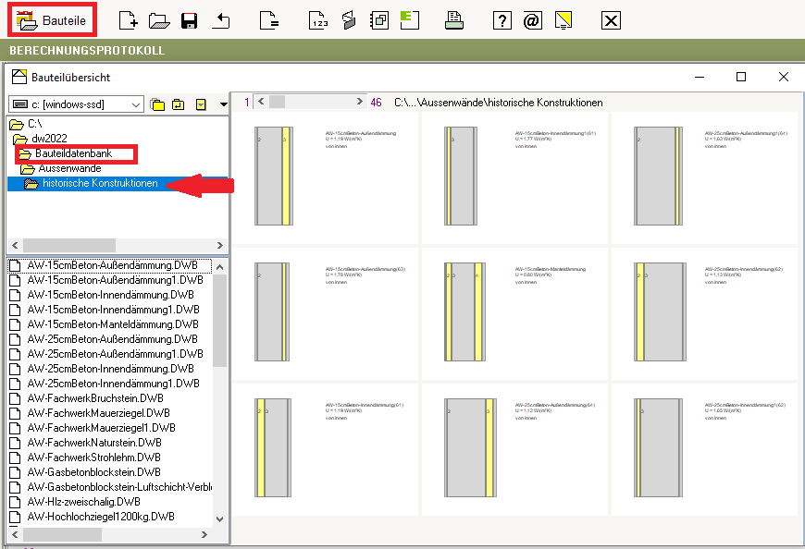Select the Bauteildatenbank folder in tree

click(74, 153)
